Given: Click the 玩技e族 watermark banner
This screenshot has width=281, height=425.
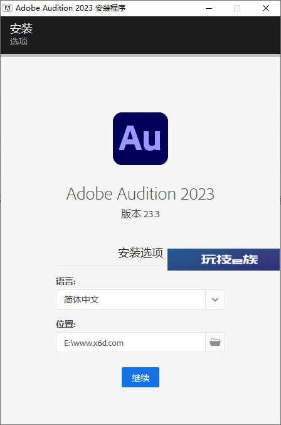Looking at the screenshot, I should tap(223, 259).
